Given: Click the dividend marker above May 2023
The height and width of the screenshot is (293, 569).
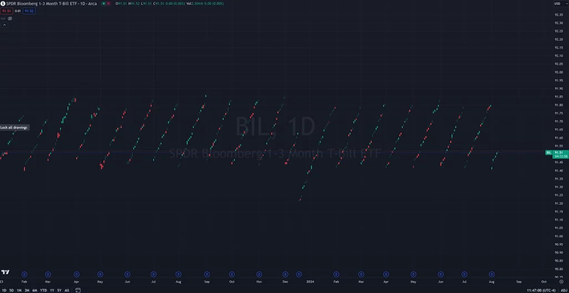Looking at the screenshot, I should [x=100, y=274].
